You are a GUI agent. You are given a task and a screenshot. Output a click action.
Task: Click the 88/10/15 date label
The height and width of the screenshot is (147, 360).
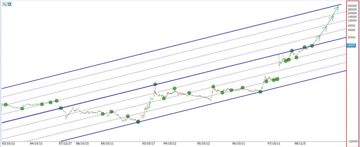click(x=82, y=143)
